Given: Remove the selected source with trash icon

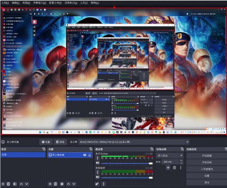Looking at the screenshot, I should point(56,184).
